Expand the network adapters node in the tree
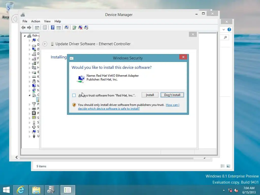This screenshot has width=260, height=195. pyautogui.click(x=29, y=91)
